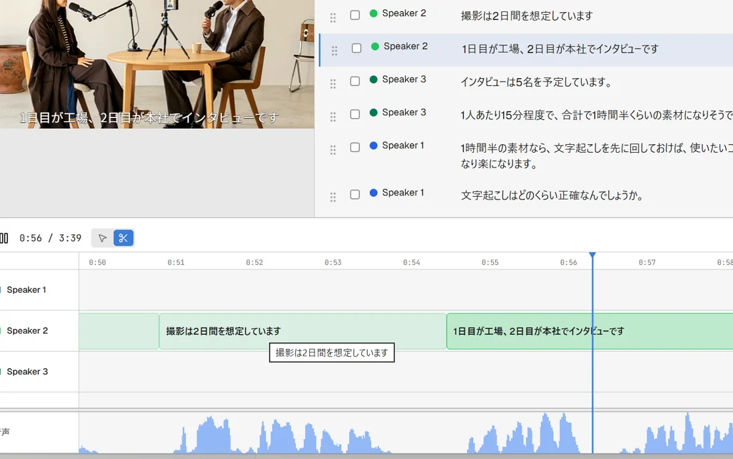This screenshot has width=733, height=459.
Task: Select transcript text 文字起こしはどのくらい正確なんでしょうか。
Action: pyautogui.click(x=552, y=195)
